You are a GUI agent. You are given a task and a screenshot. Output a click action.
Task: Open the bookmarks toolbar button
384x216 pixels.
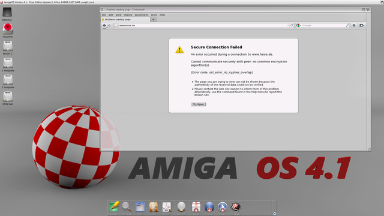point(362,25)
